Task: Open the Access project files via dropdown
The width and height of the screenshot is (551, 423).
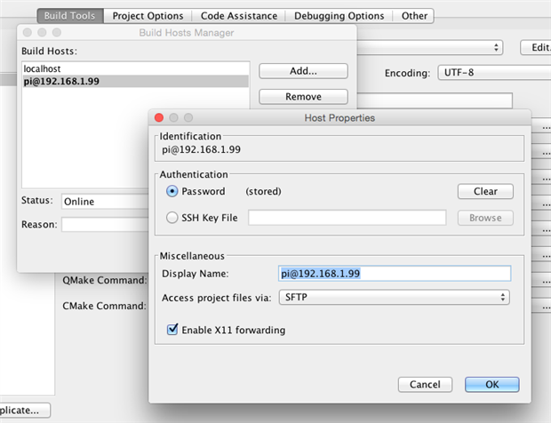Action: coord(395,297)
